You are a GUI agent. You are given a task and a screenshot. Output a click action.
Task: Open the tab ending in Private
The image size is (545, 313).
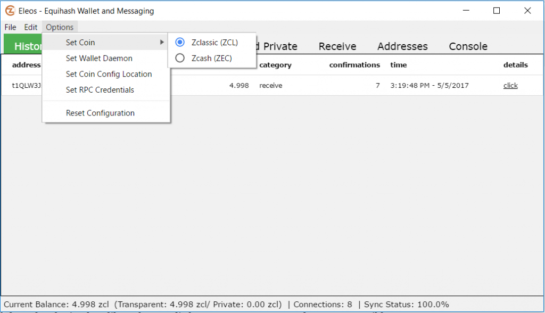pyautogui.click(x=277, y=46)
